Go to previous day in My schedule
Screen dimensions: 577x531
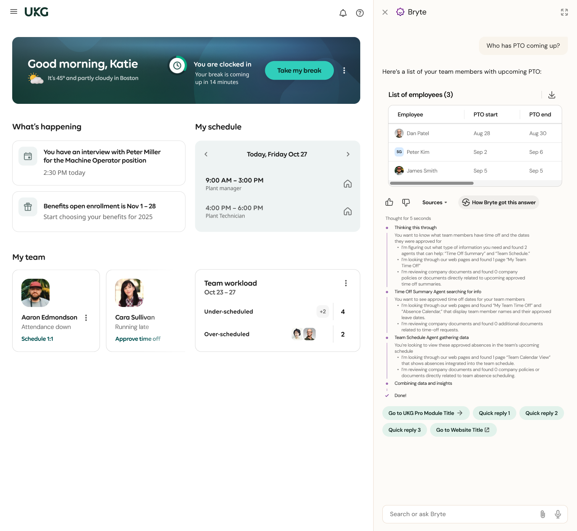click(x=206, y=154)
